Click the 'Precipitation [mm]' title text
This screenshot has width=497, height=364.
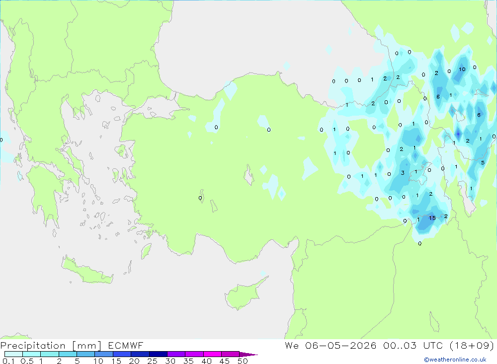point(51,346)
